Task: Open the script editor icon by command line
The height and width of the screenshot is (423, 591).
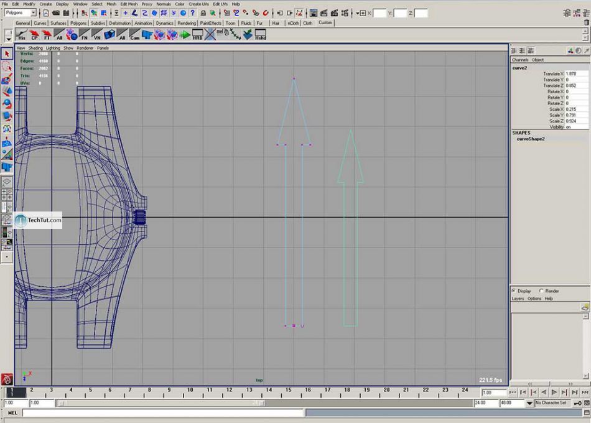Action: [587, 413]
